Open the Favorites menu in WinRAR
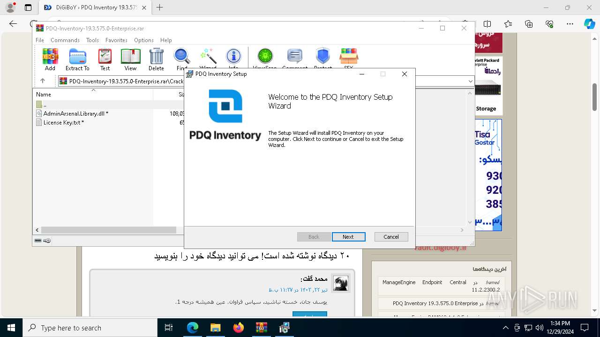The height and width of the screenshot is (337, 600). 116,40
